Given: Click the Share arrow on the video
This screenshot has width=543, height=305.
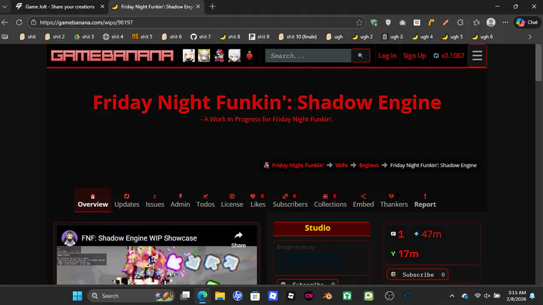Looking at the screenshot, I should pos(238,239).
